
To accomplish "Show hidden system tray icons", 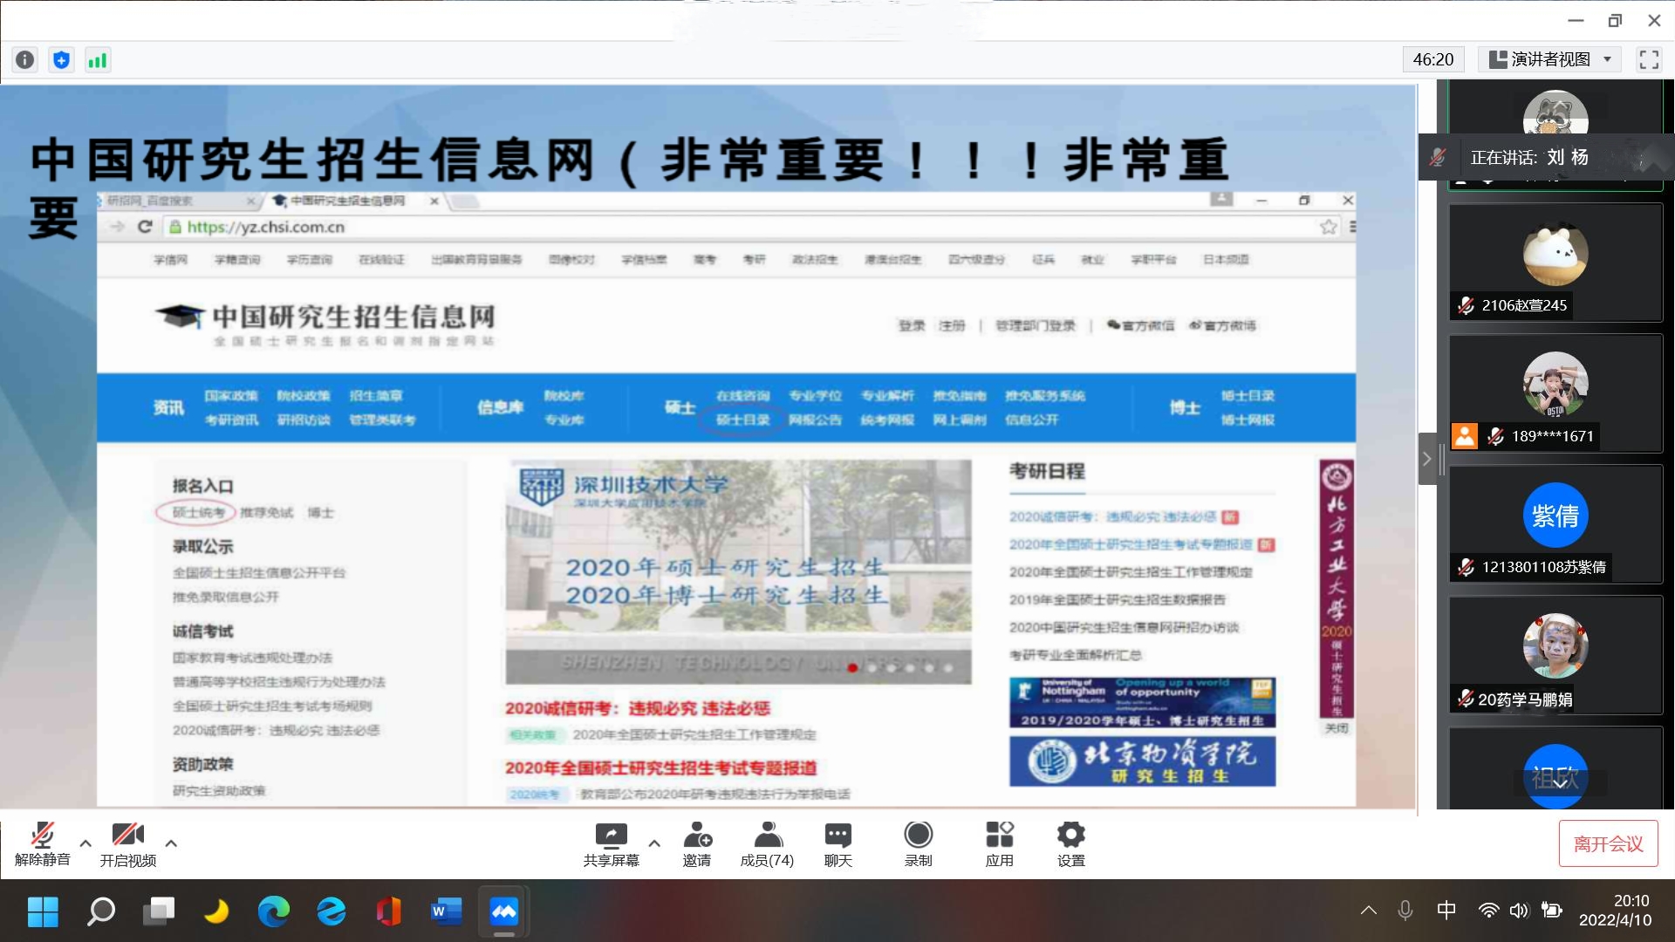I will [1369, 911].
